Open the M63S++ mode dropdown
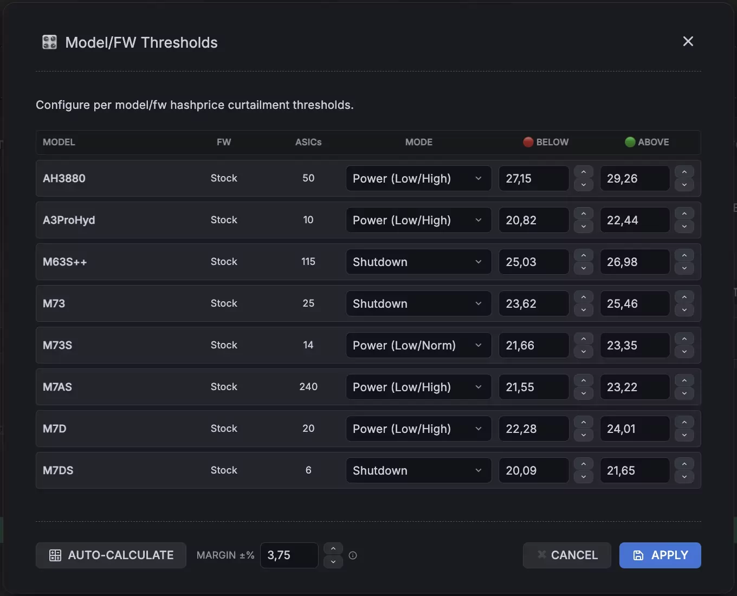737x596 pixels. pyautogui.click(x=418, y=262)
